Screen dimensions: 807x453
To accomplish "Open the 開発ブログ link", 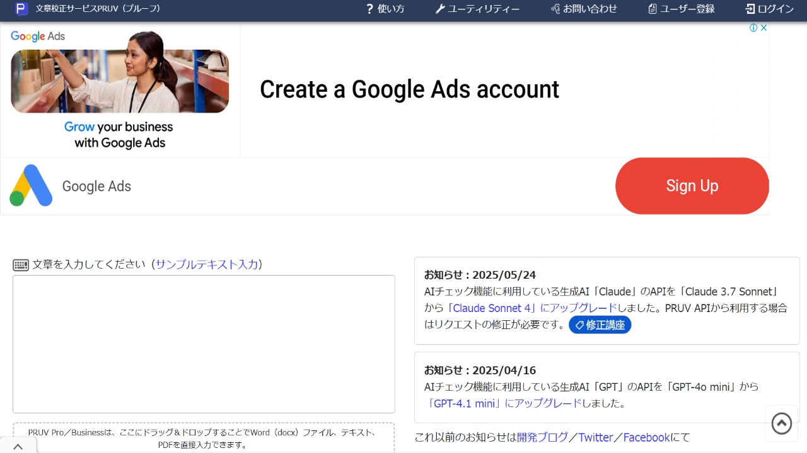I will click(542, 437).
